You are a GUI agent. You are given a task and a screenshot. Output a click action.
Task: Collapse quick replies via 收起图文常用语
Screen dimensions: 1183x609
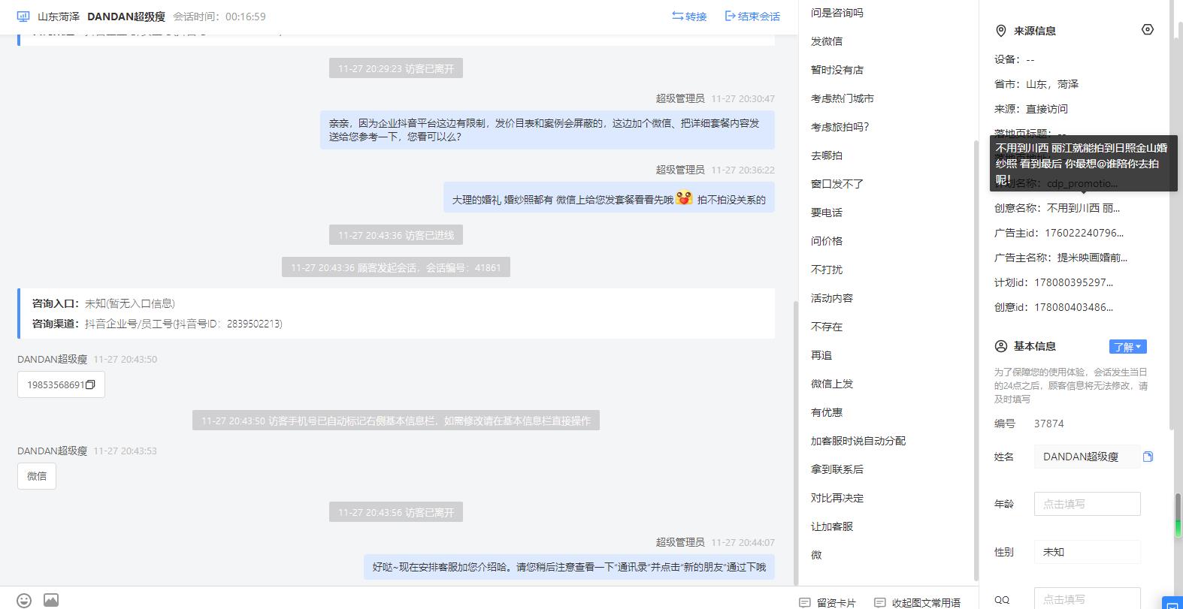pos(917,602)
